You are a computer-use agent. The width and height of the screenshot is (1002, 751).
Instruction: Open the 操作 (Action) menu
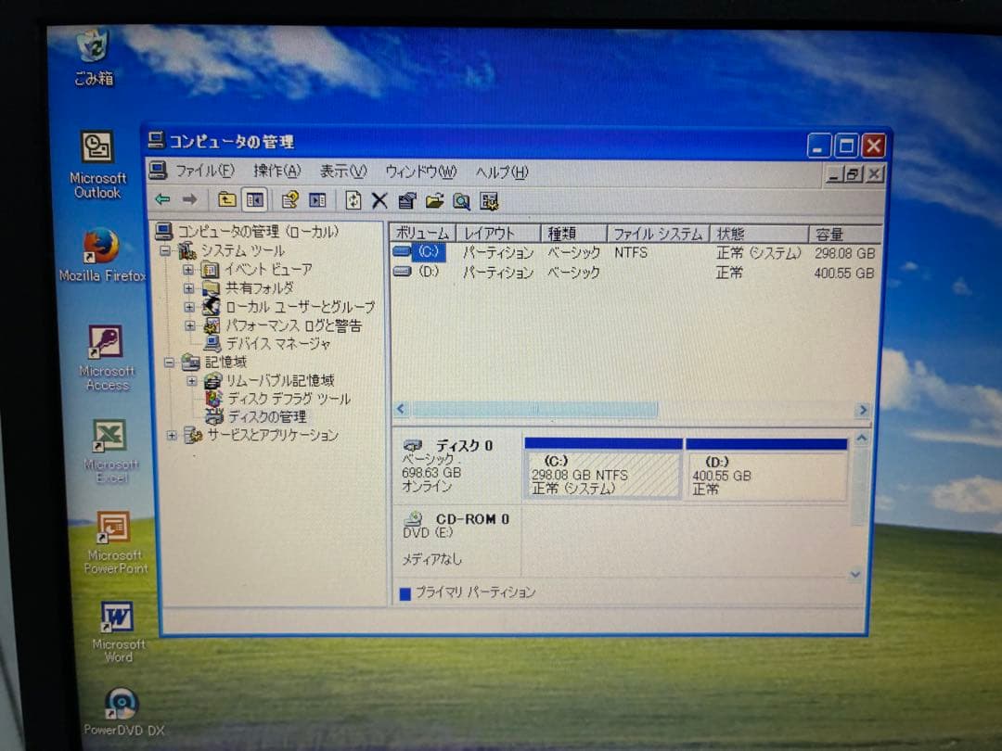[x=275, y=172]
